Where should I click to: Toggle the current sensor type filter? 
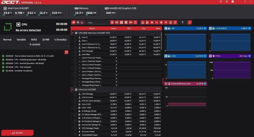tap(156, 22)
